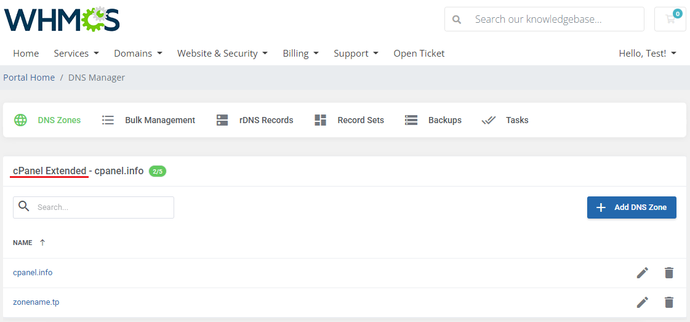Click the knowledgebase search magnifier icon

click(457, 19)
